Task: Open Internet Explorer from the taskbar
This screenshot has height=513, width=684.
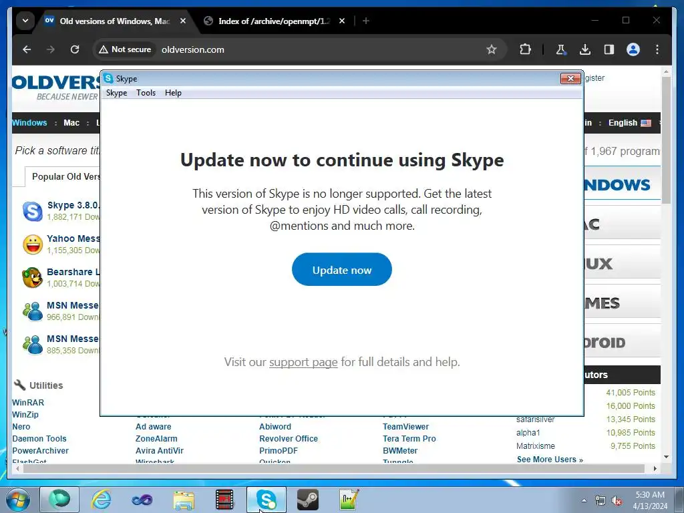Action: 101,500
